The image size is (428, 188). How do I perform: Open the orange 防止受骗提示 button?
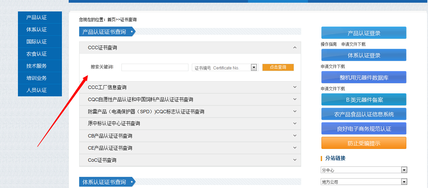pos(364,143)
